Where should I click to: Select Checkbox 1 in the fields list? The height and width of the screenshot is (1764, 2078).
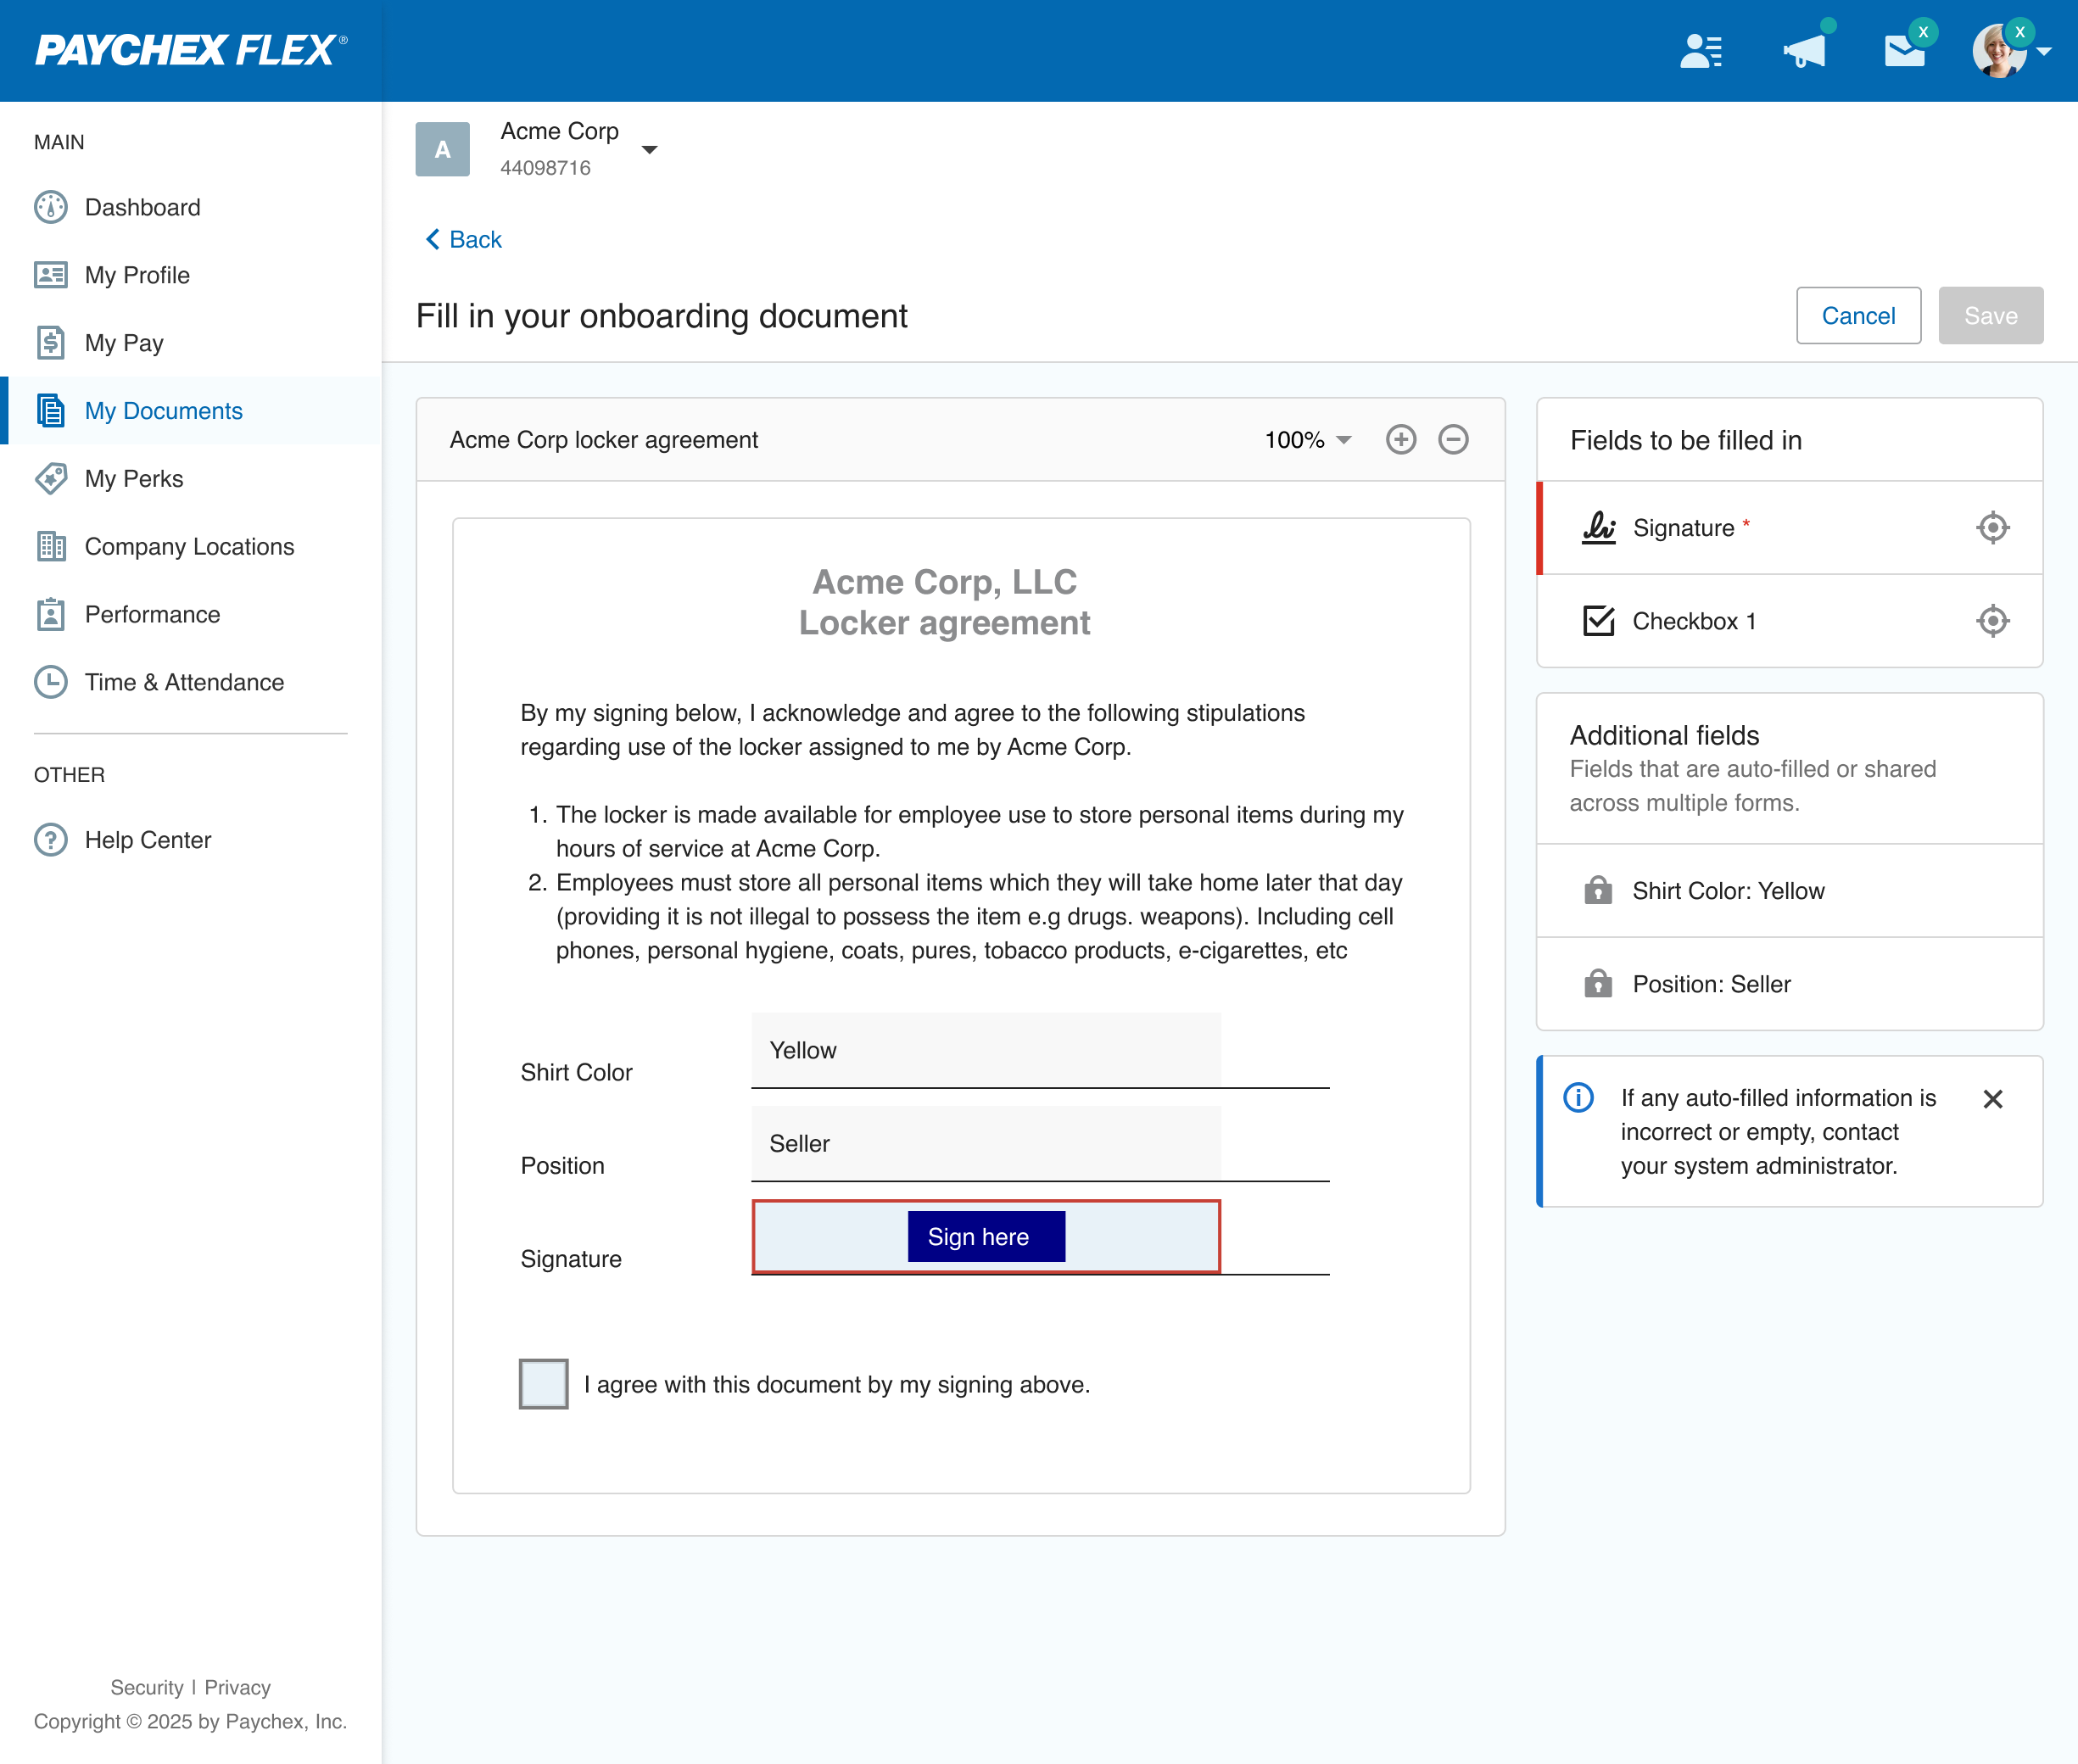pyautogui.click(x=1790, y=621)
